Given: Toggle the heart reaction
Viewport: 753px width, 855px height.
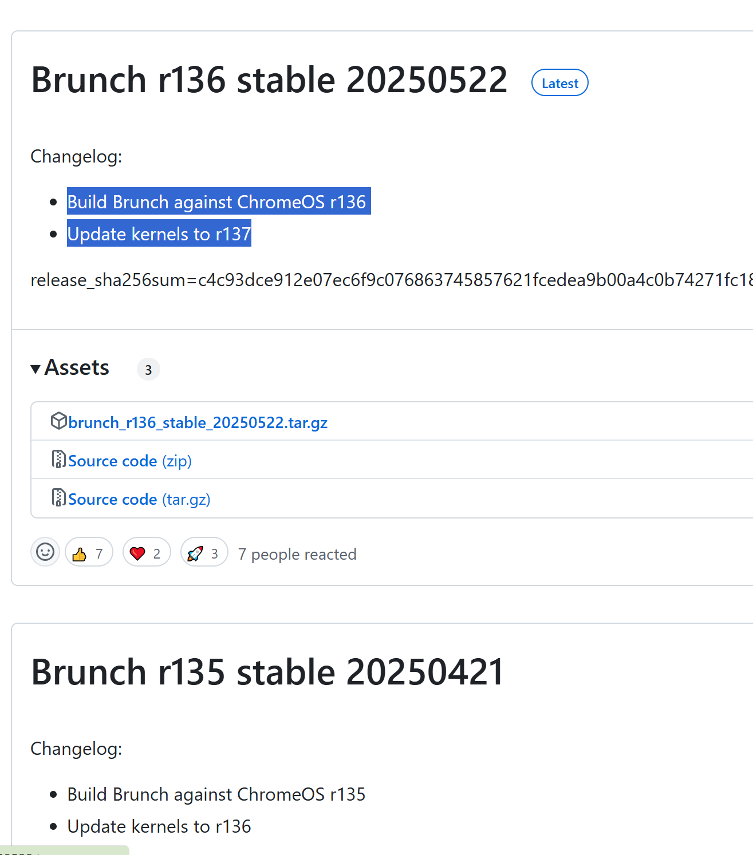Looking at the screenshot, I should 147,552.
